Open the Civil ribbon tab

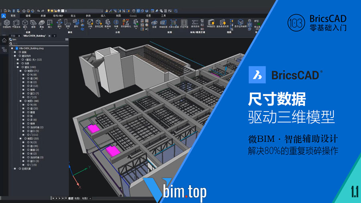pyautogui.click(x=133, y=16)
